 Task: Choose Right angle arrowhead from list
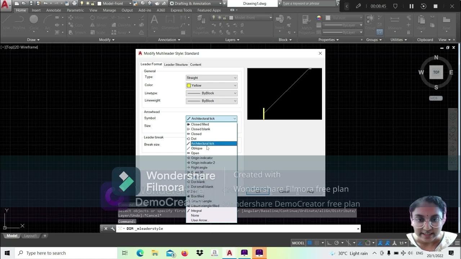(211, 167)
